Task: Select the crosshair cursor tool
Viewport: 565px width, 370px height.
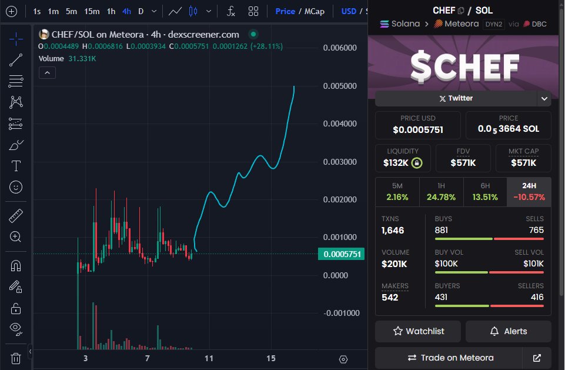Action: (16, 39)
